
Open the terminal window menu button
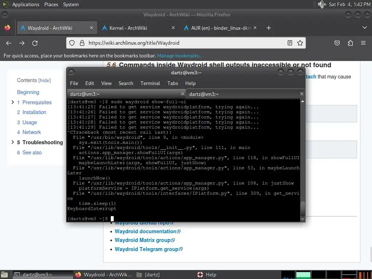coord(71,72)
